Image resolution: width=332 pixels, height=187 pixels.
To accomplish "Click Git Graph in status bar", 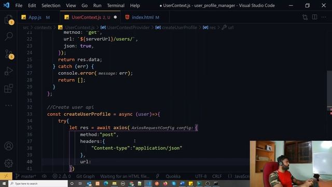I will pyautogui.click(x=85, y=176).
